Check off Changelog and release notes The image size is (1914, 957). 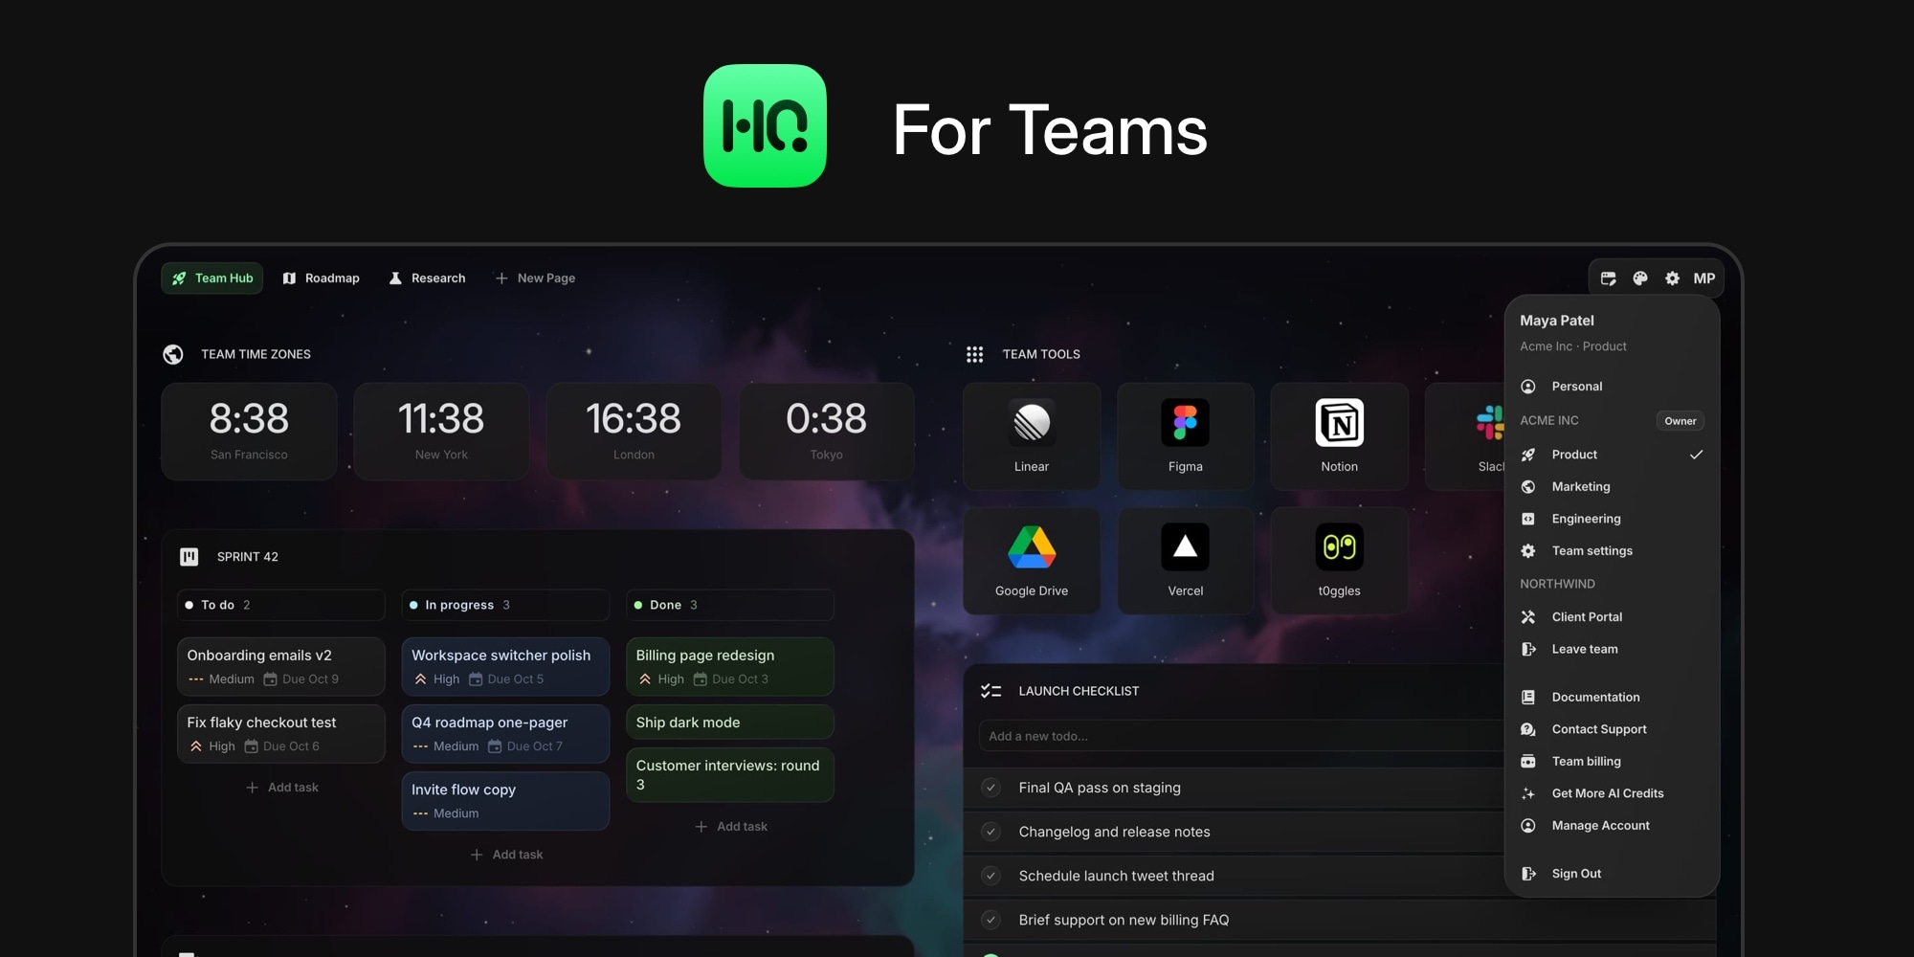[x=991, y=832]
